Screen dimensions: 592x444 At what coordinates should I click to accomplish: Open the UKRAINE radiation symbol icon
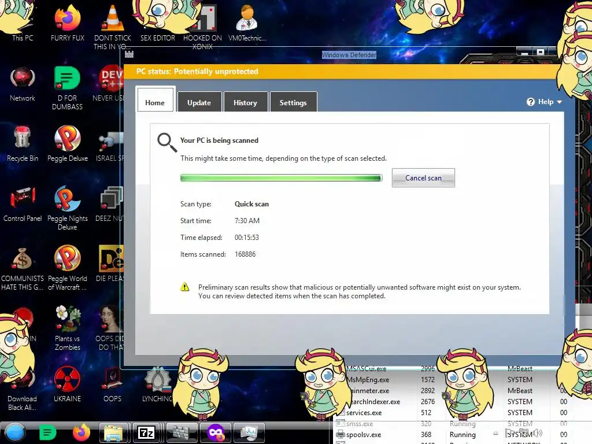67,384
